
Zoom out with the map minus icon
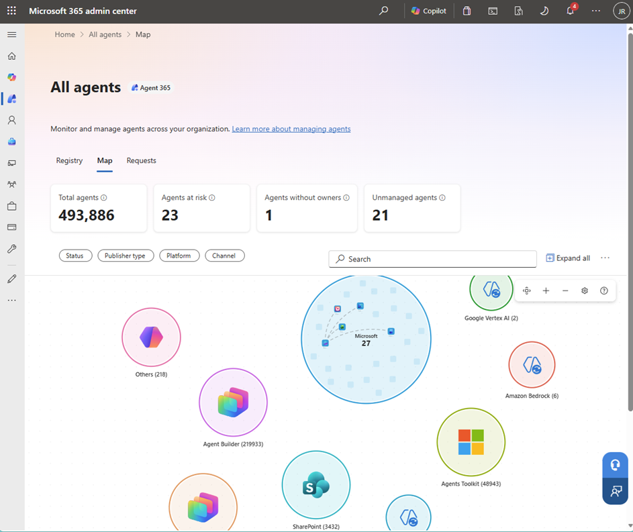pos(565,290)
